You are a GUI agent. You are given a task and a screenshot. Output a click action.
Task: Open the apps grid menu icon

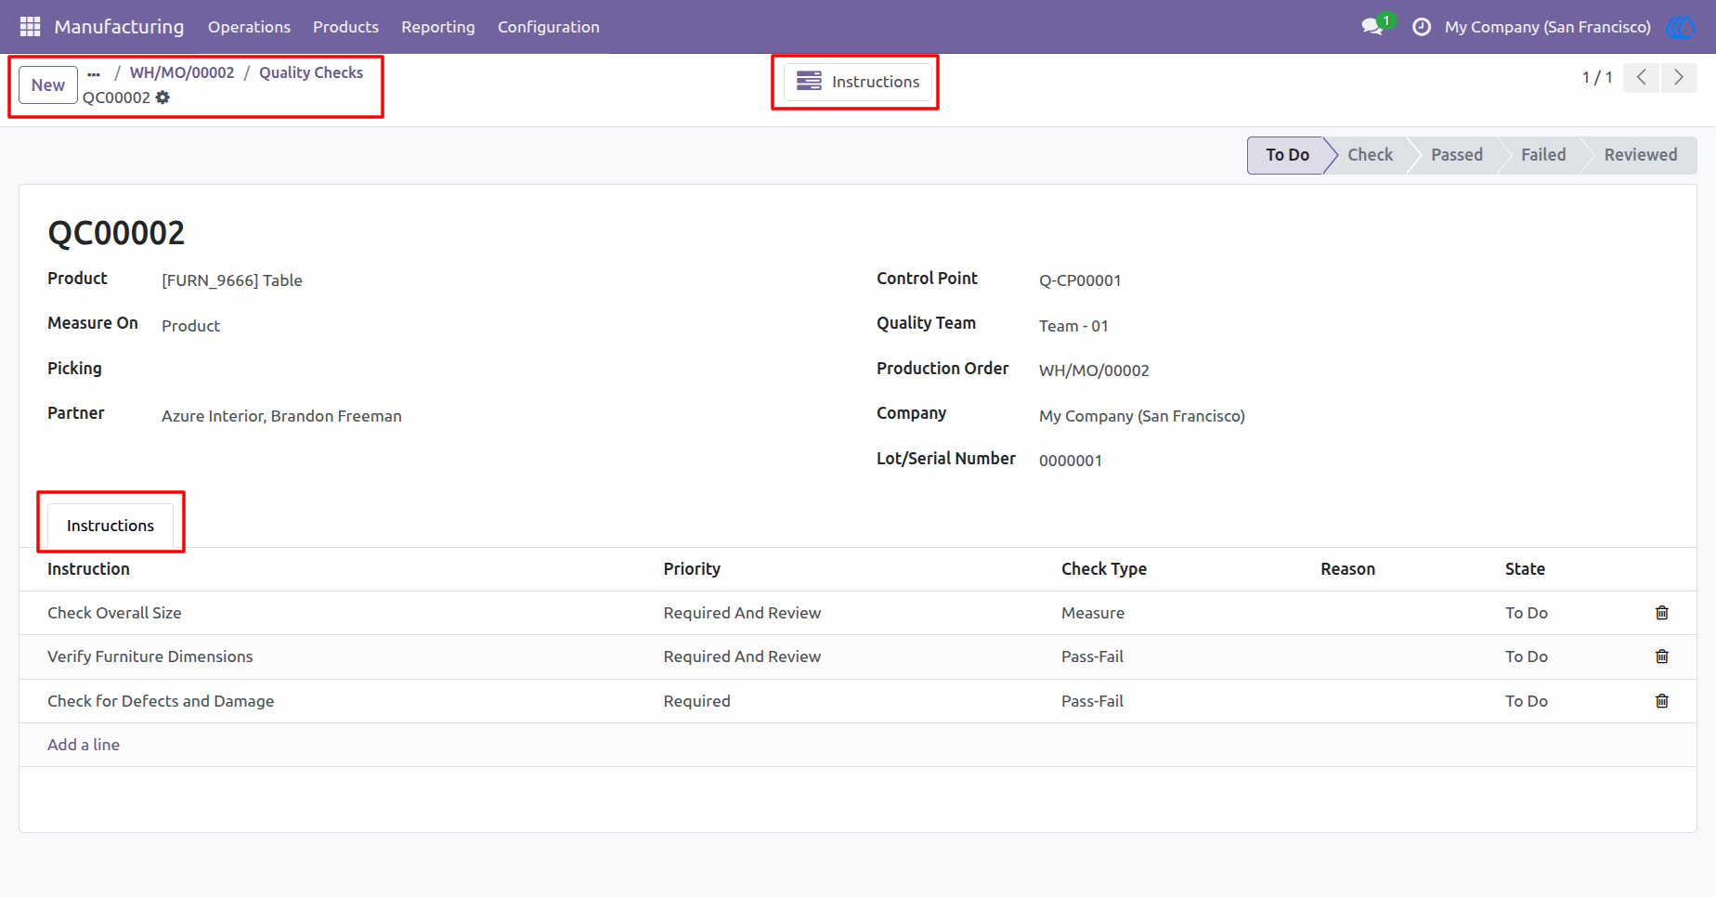click(30, 27)
